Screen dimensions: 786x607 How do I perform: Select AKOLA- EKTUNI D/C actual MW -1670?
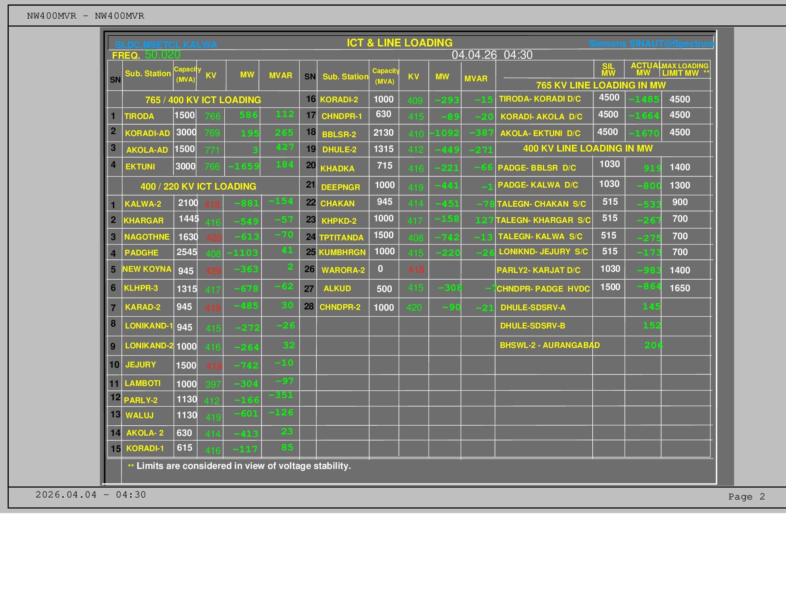coord(644,134)
